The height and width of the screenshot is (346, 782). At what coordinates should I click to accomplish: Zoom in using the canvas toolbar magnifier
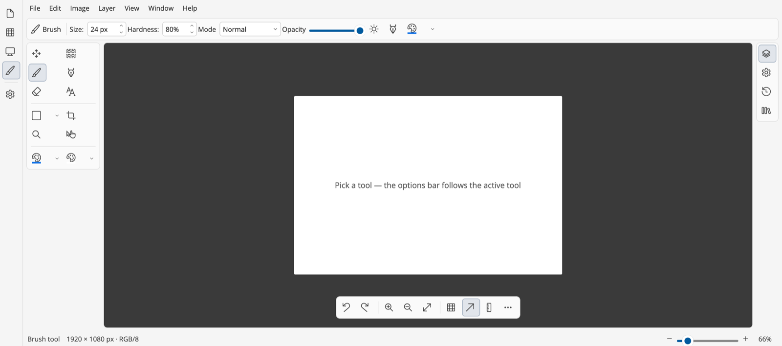[389, 307]
